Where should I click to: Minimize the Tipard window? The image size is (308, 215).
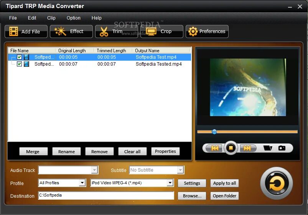tap(290, 7)
